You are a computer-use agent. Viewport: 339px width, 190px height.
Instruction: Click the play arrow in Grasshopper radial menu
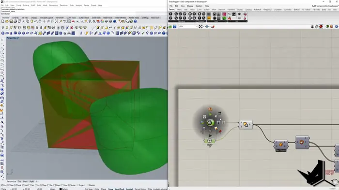point(210,135)
